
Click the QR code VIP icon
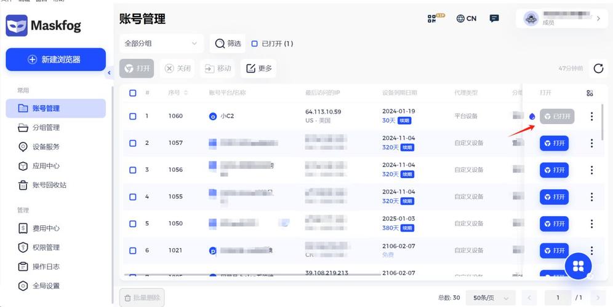click(x=436, y=18)
